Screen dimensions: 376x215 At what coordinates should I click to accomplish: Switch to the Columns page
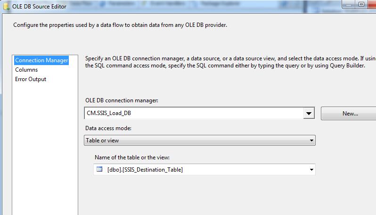tap(26, 70)
